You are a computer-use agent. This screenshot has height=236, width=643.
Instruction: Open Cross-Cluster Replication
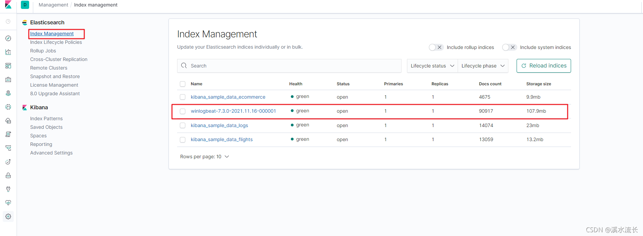click(x=59, y=59)
